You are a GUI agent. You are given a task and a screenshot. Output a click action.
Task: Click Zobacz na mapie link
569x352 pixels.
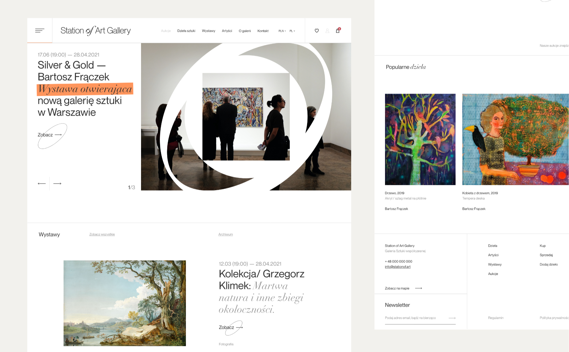[x=403, y=288]
